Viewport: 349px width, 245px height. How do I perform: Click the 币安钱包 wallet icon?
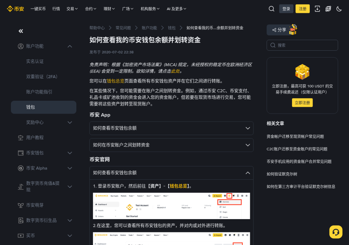click(21, 153)
